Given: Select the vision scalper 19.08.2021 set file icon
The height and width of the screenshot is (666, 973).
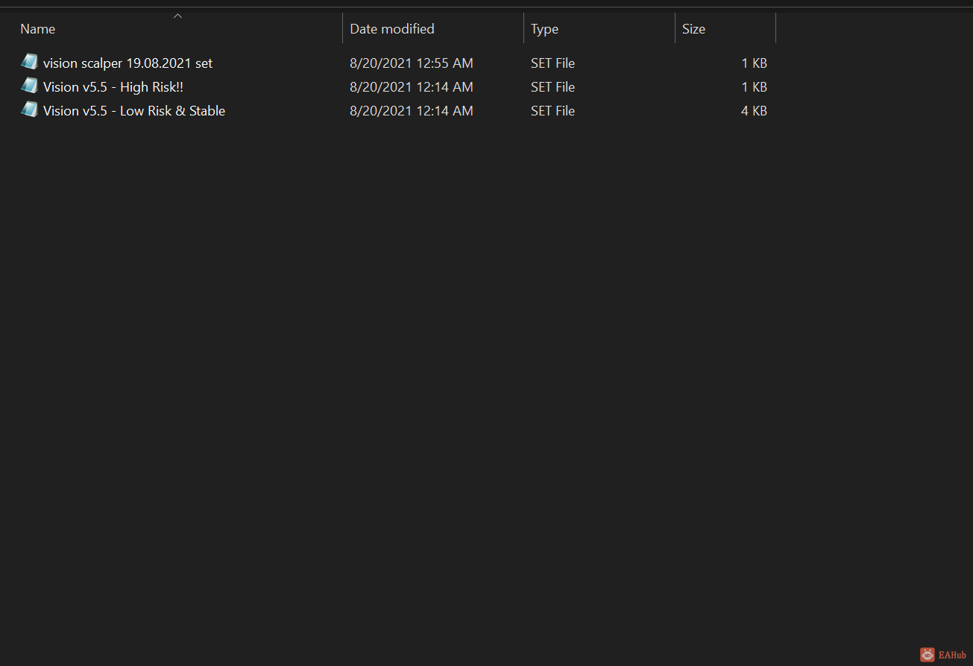Looking at the screenshot, I should (29, 62).
